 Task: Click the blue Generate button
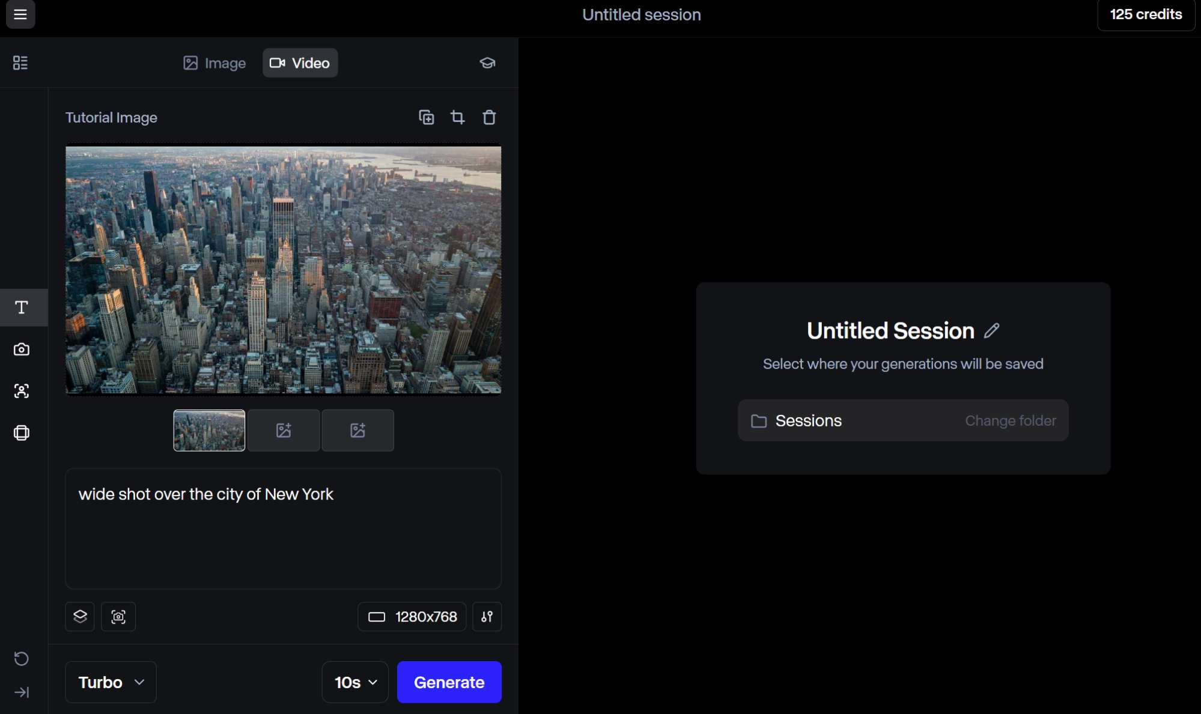[449, 682]
